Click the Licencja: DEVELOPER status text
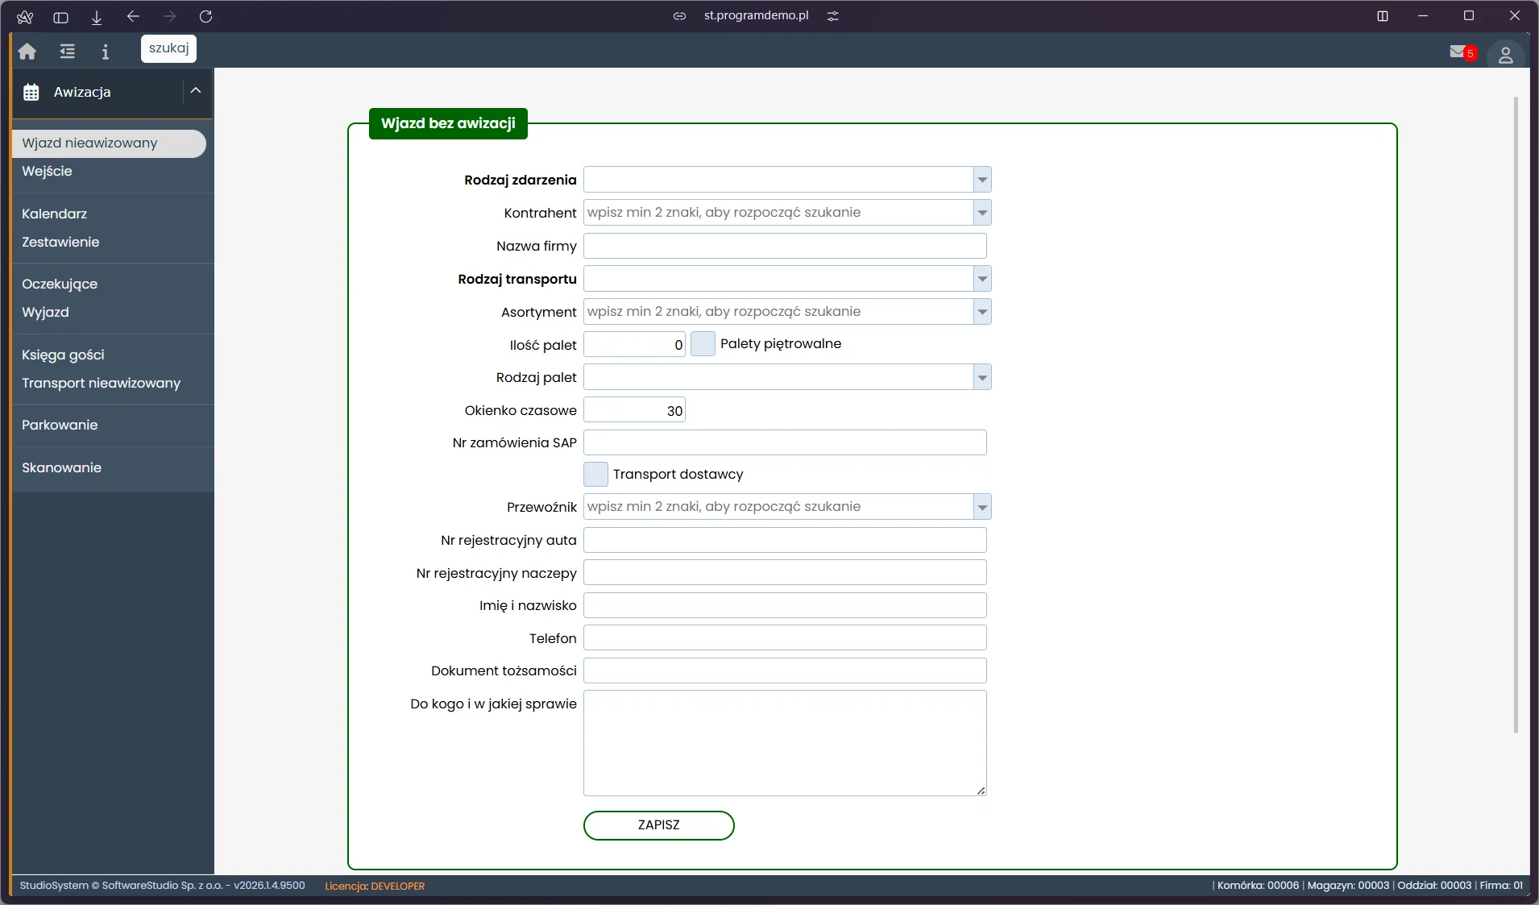 click(x=375, y=886)
